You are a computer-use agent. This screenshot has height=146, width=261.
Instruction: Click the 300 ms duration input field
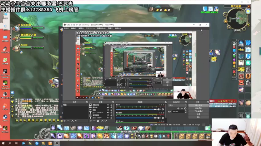(x=178, y=112)
